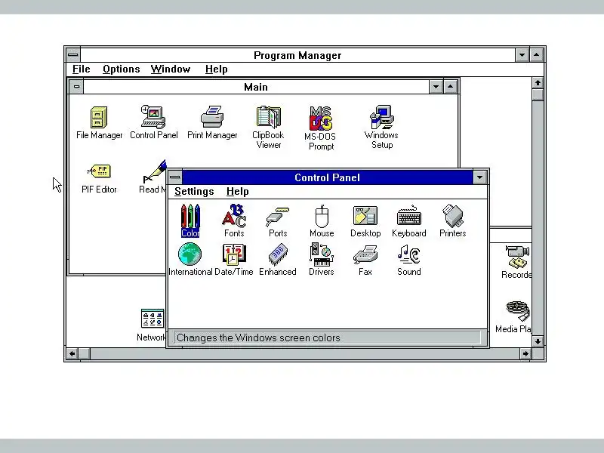This screenshot has height=453, width=604.
Task: Maximize the Main group window
Action: 450,87
